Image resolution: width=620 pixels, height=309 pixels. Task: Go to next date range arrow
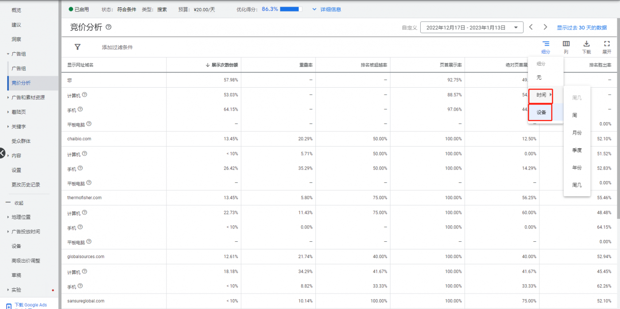coord(545,27)
